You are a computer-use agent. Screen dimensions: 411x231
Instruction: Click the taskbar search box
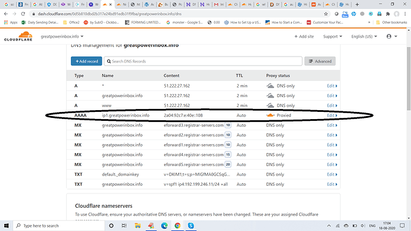click(x=59, y=226)
